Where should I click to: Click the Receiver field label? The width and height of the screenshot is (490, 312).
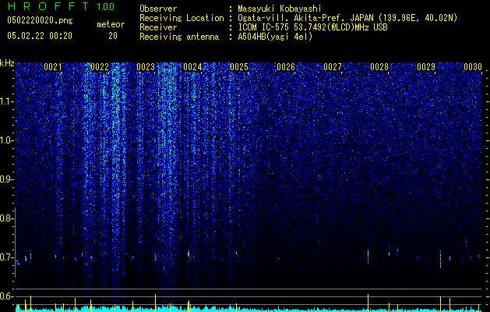[158, 27]
